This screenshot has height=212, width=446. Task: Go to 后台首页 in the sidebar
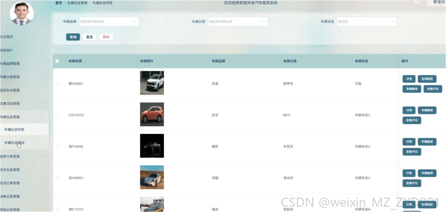click(x=7, y=37)
